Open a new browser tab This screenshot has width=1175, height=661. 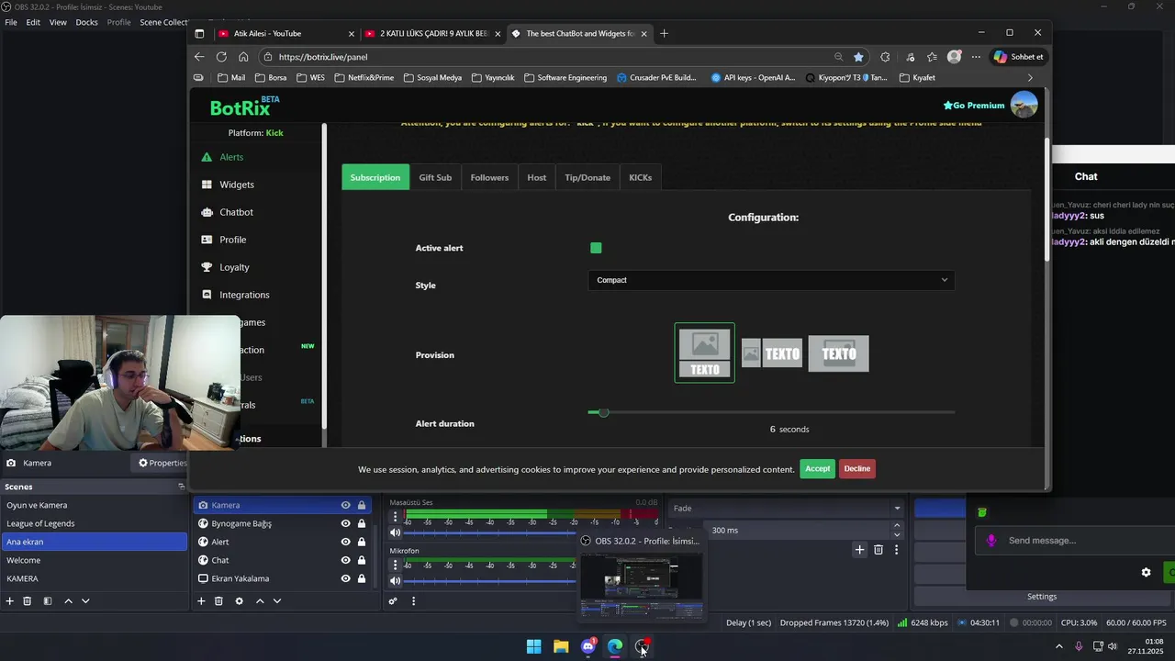pos(664,34)
